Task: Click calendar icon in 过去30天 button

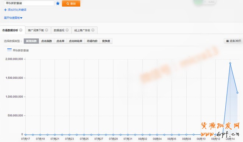Action: [x=228, y=41]
